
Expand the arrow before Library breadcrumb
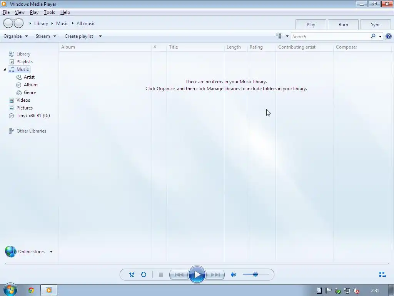click(x=30, y=24)
